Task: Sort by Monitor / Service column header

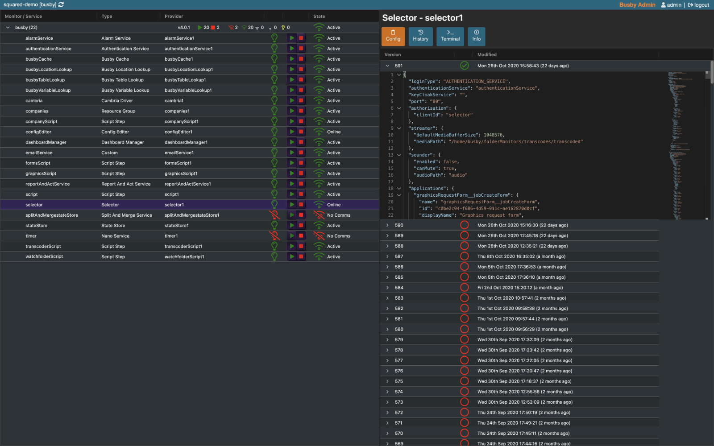Action: coord(23,16)
